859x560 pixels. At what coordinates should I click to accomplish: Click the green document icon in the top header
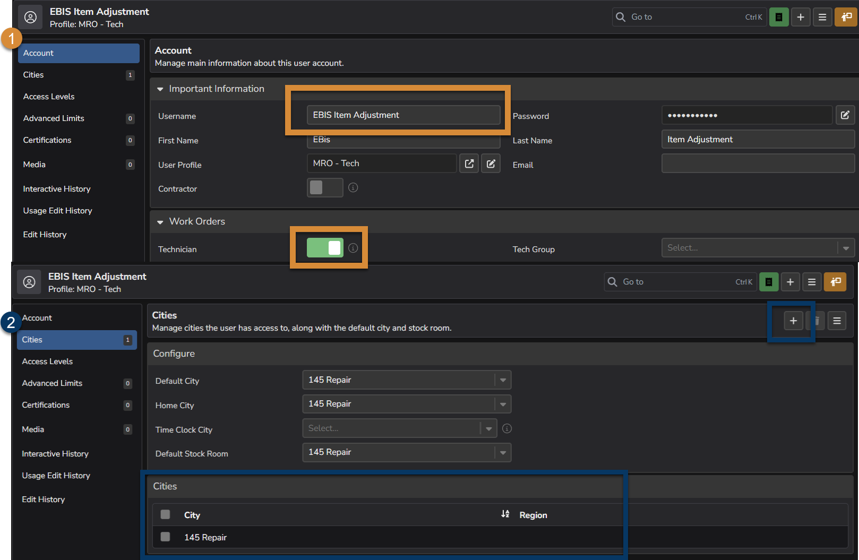779,17
